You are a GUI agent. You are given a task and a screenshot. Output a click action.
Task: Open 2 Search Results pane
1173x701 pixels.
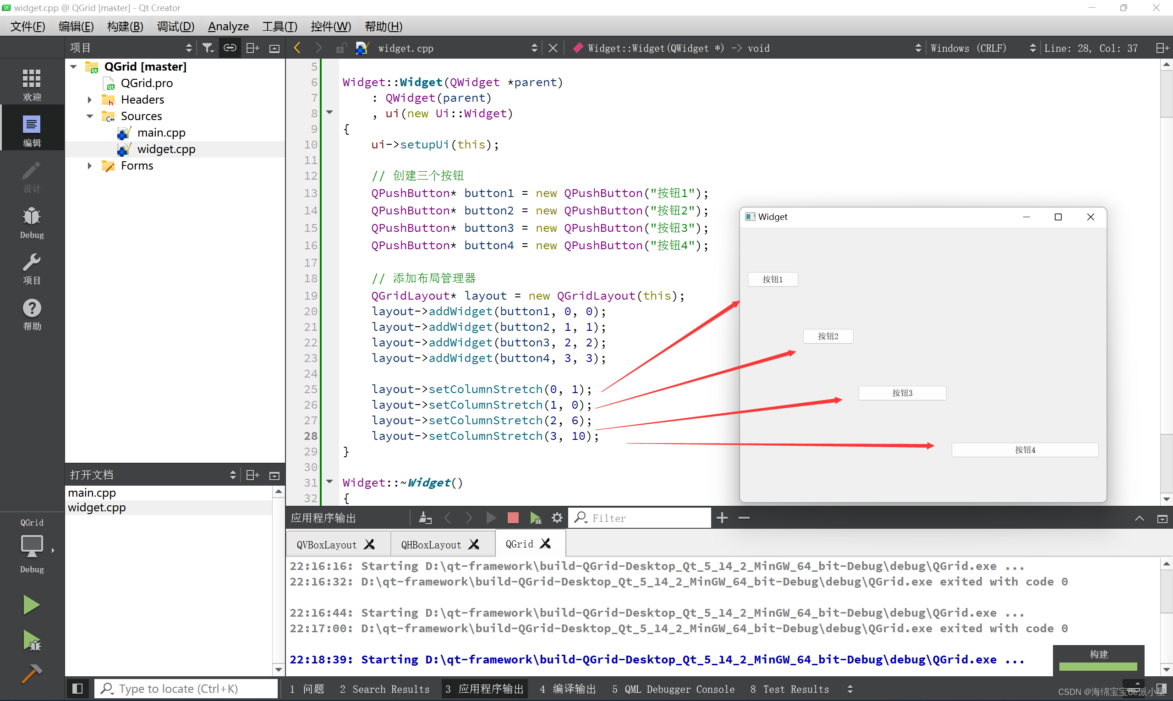[384, 689]
